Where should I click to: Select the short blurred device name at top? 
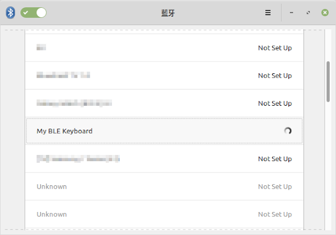41,48
